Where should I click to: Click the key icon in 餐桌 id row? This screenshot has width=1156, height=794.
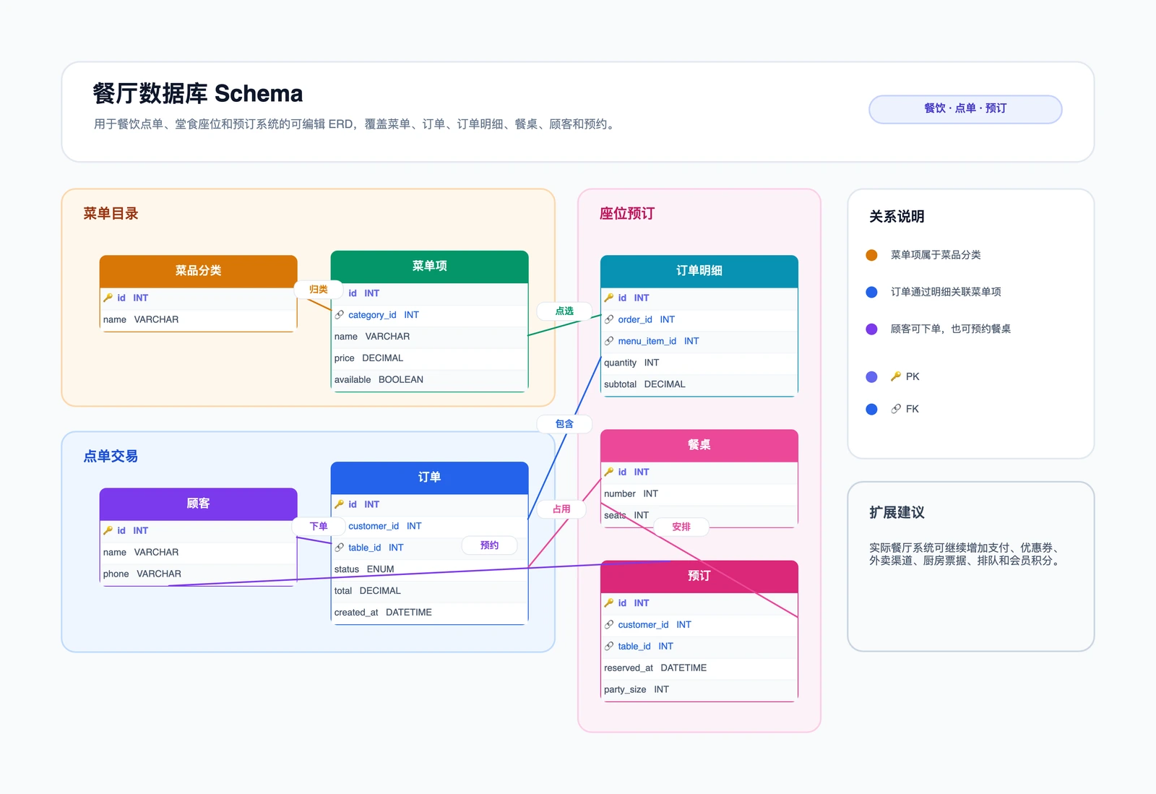(609, 472)
